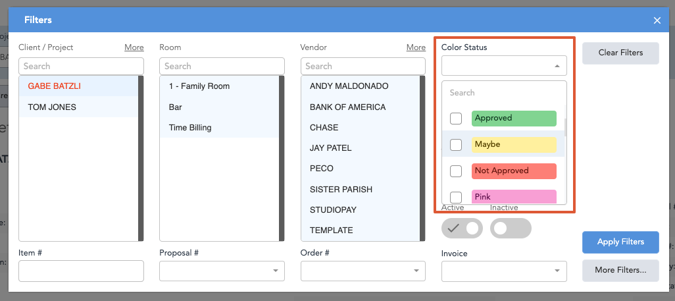
Task: Select client TOM JONES
Action: coord(78,107)
